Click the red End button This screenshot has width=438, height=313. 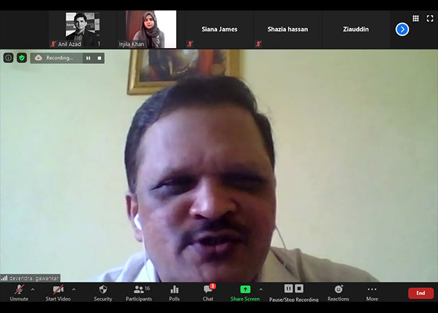(x=421, y=293)
